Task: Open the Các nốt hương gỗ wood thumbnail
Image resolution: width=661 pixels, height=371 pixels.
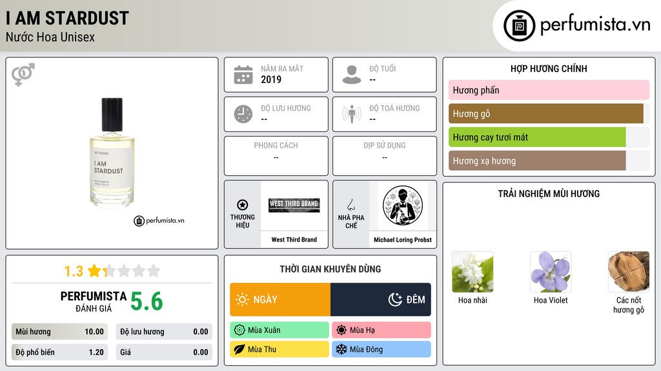Action: pos(629,272)
